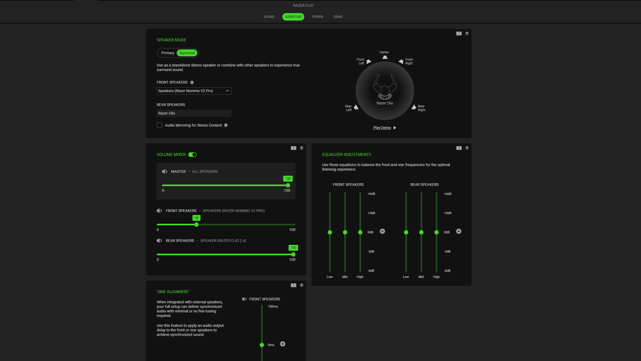The image size is (641, 361).
Task: Click the Front Speakers volume slider handle at 28
Action: 196,225
